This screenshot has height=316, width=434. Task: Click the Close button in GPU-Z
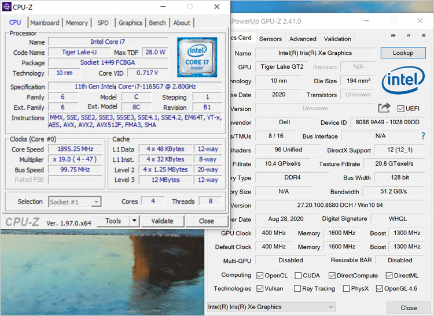[x=409, y=307]
